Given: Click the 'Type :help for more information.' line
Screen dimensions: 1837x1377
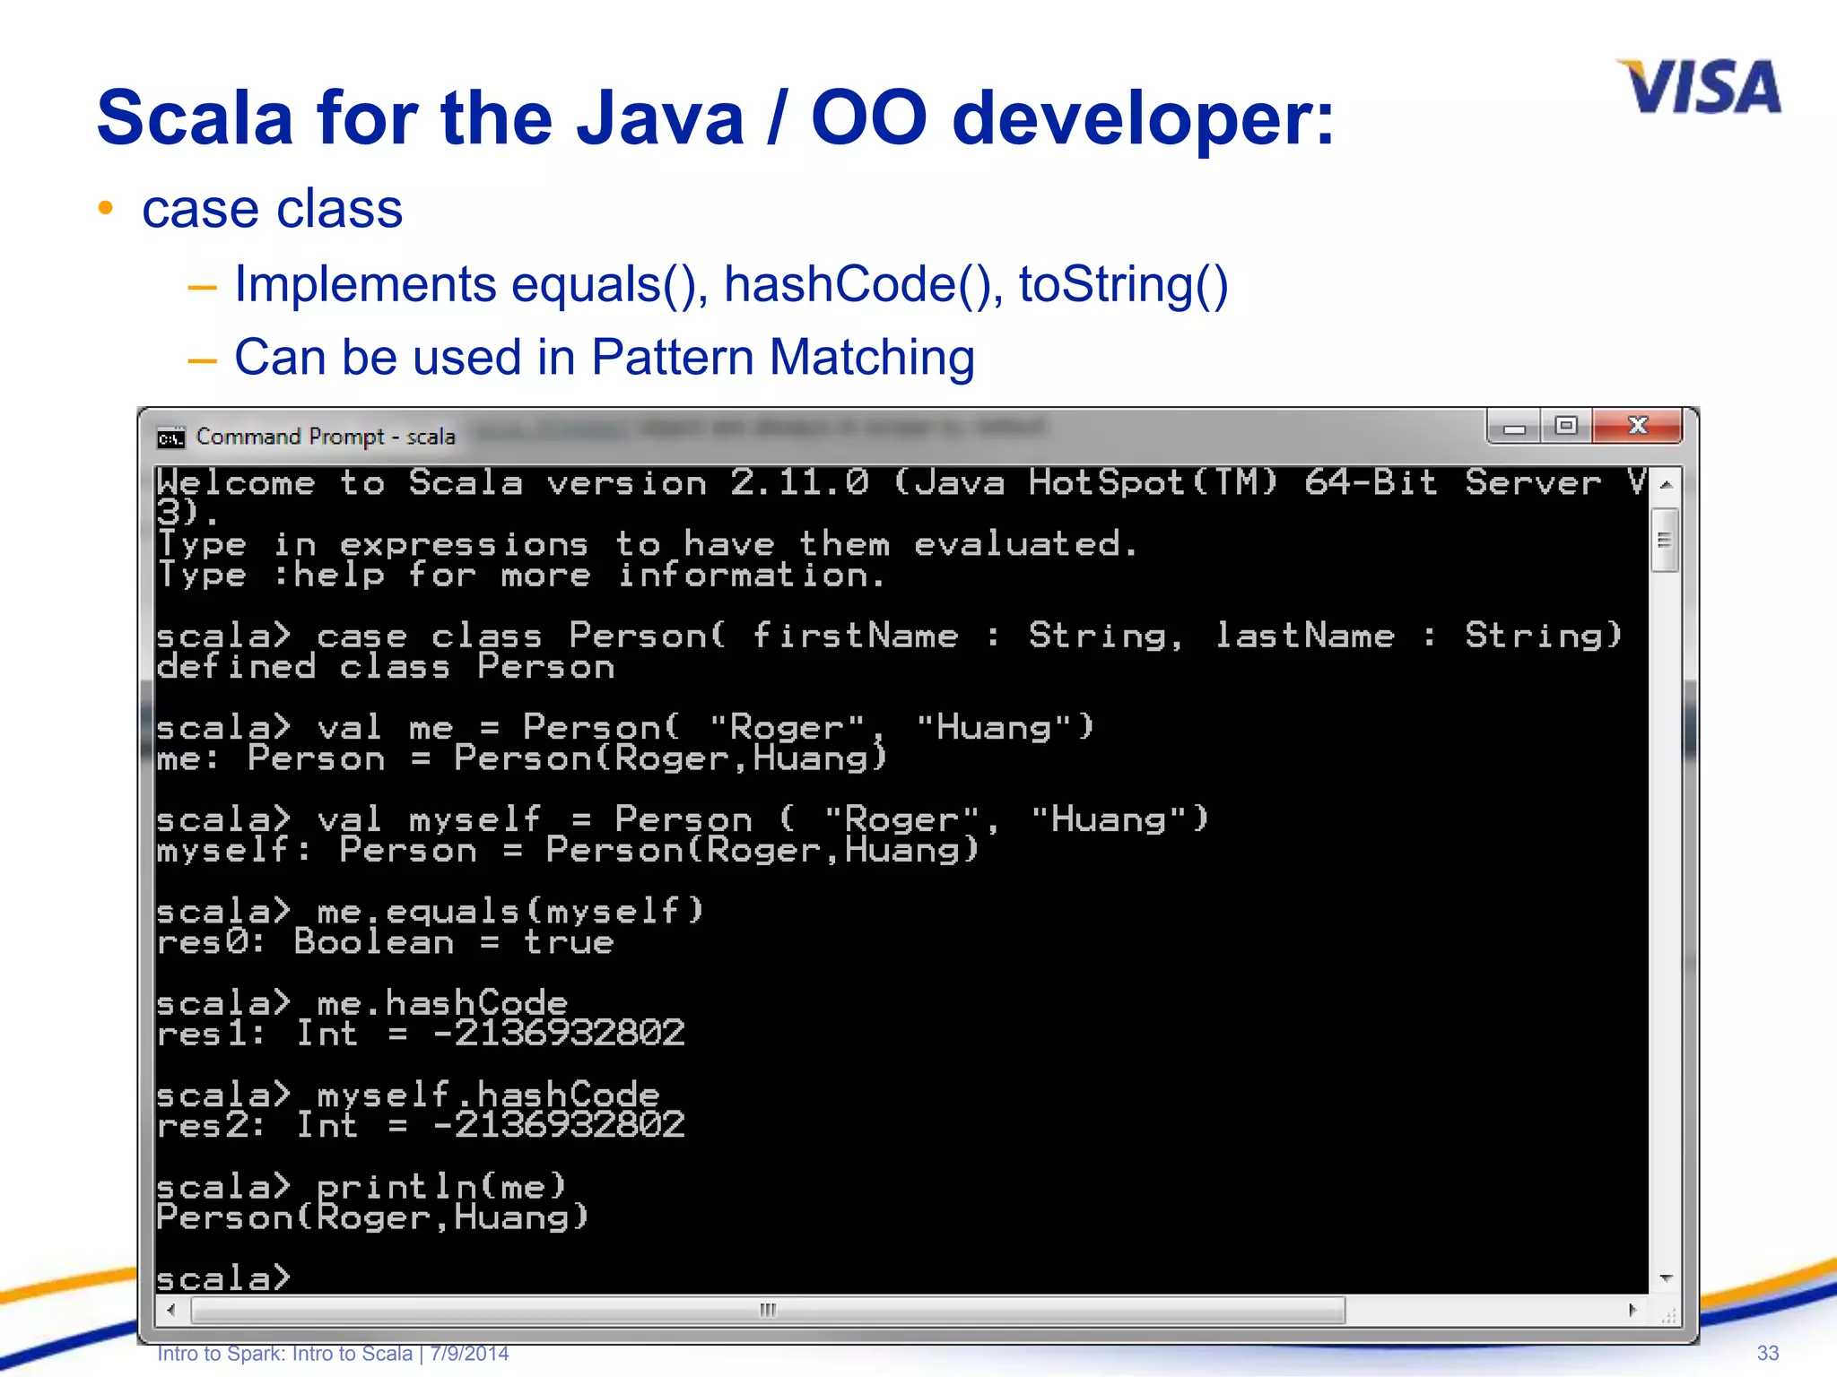Looking at the screenshot, I should point(522,575).
